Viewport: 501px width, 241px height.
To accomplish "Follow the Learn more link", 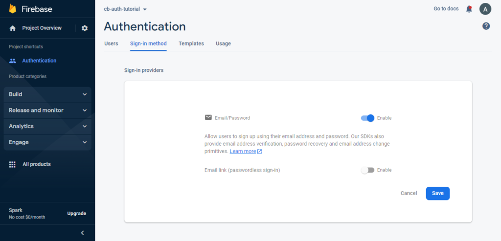I will (x=243, y=152).
